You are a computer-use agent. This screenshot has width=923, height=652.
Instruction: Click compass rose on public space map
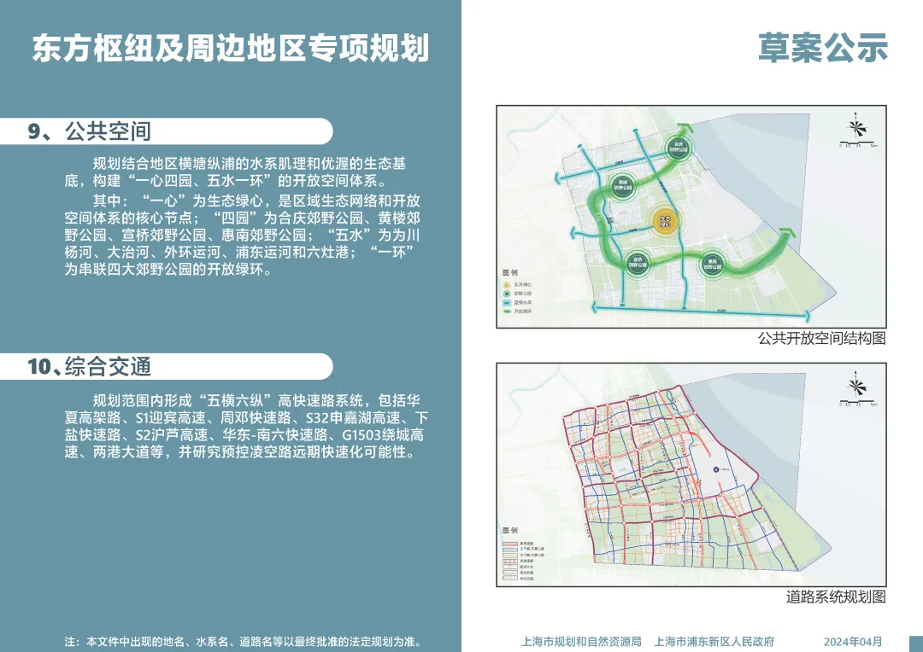click(857, 128)
